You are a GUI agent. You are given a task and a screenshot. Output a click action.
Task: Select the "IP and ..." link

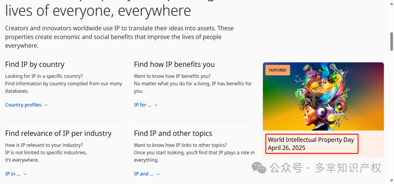pyautogui.click(x=144, y=174)
